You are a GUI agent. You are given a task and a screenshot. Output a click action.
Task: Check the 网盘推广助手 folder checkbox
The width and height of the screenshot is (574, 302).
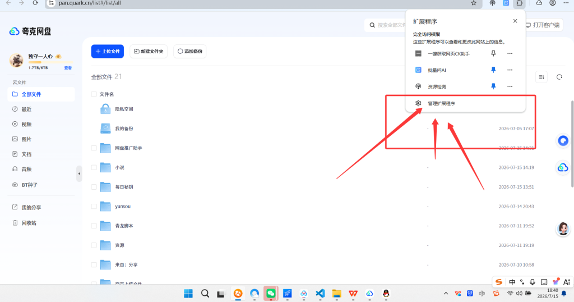(94, 148)
